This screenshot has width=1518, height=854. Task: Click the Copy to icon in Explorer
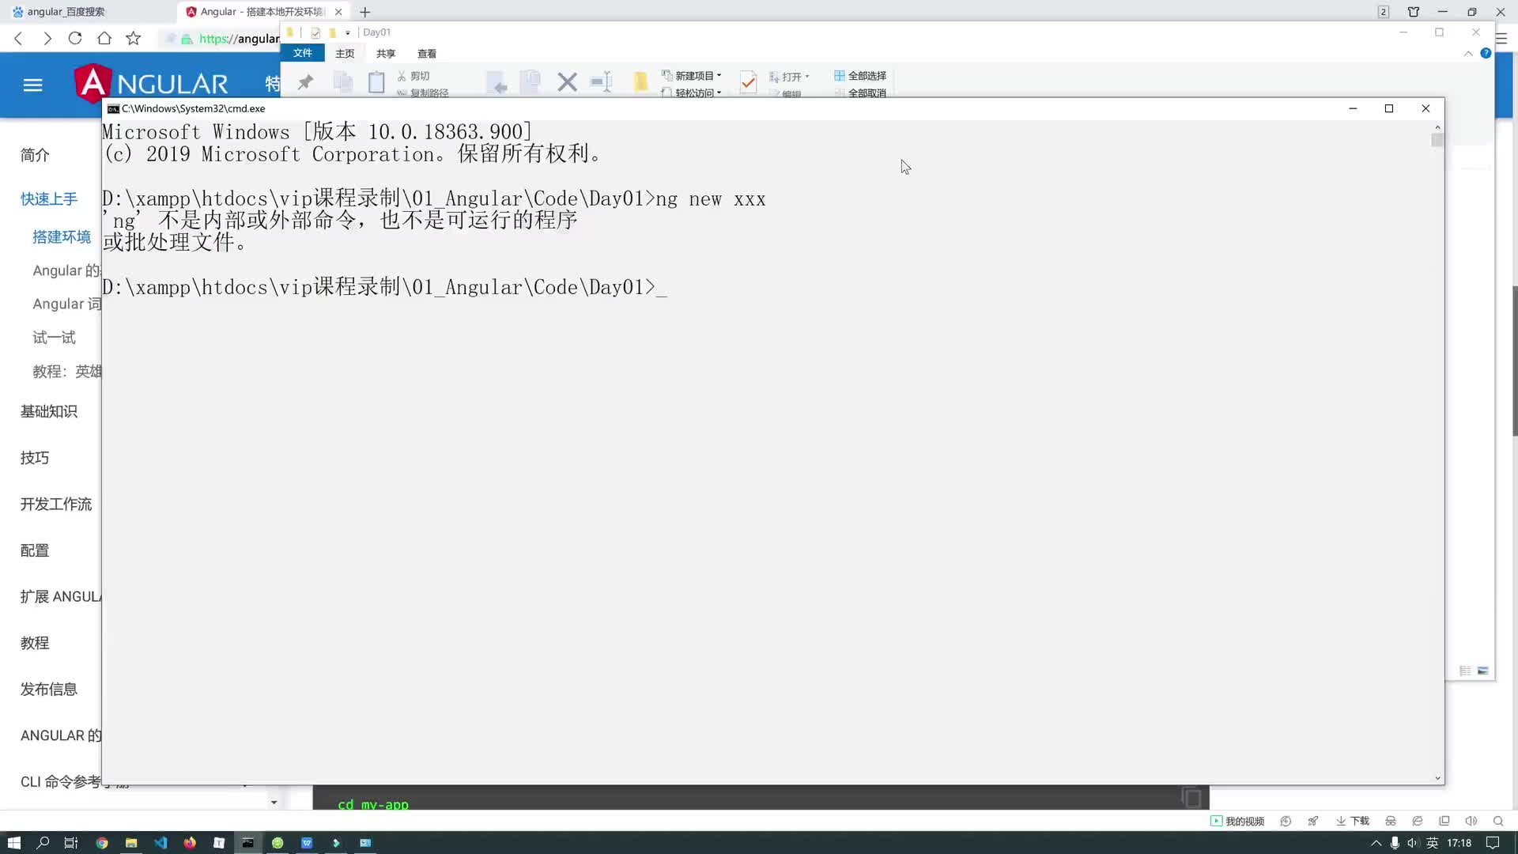tap(531, 82)
